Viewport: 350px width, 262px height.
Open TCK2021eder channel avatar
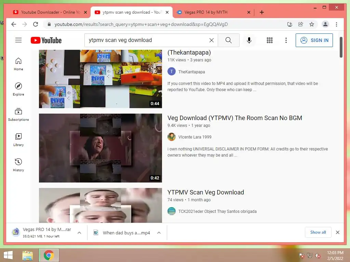(x=172, y=211)
